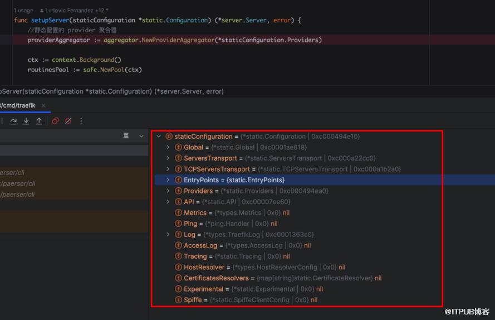Open the frames panel dropdown chevron
Image resolution: width=495 pixels, height=320 pixels.
click(141, 136)
